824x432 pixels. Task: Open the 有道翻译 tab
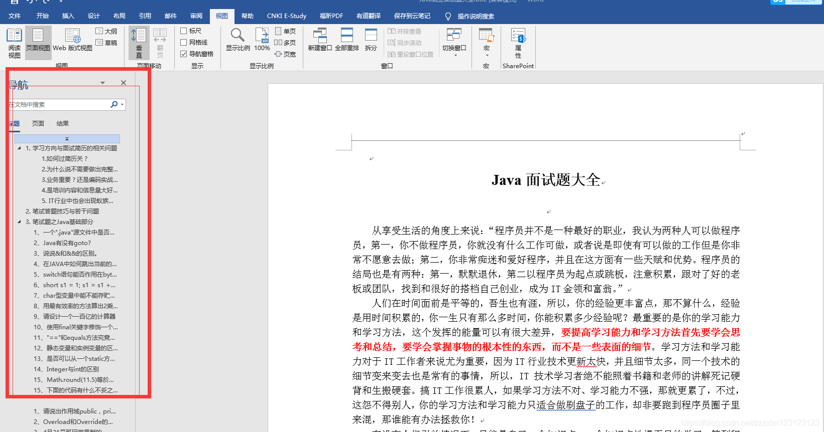(369, 16)
